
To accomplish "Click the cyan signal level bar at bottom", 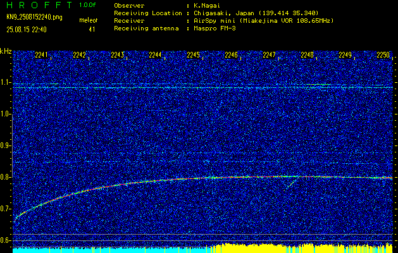I will pyautogui.click(x=109, y=250).
